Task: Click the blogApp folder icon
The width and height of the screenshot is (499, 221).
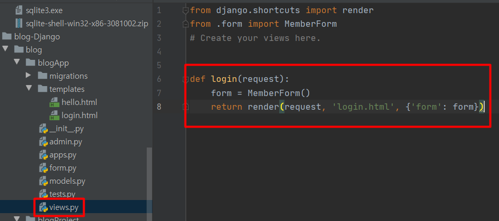Action: click(30, 62)
